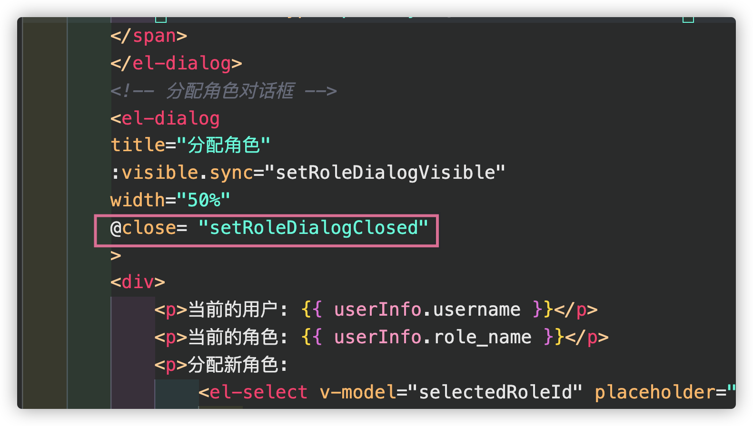Click the opening div tag

(x=138, y=282)
